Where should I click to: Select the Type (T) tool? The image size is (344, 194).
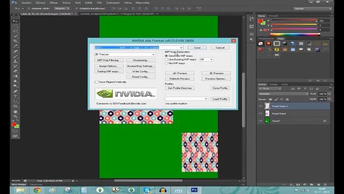pyautogui.click(x=15, y=96)
